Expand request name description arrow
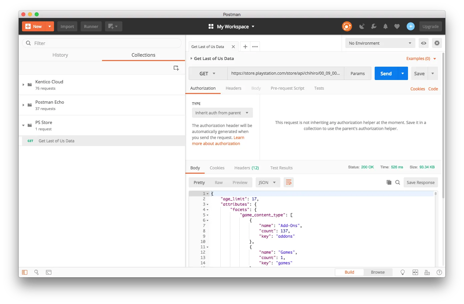Image resolution: width=464 pixels, height=304 pixels. (191, 58)
